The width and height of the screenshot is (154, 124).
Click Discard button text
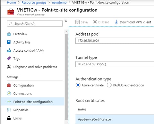104,22
